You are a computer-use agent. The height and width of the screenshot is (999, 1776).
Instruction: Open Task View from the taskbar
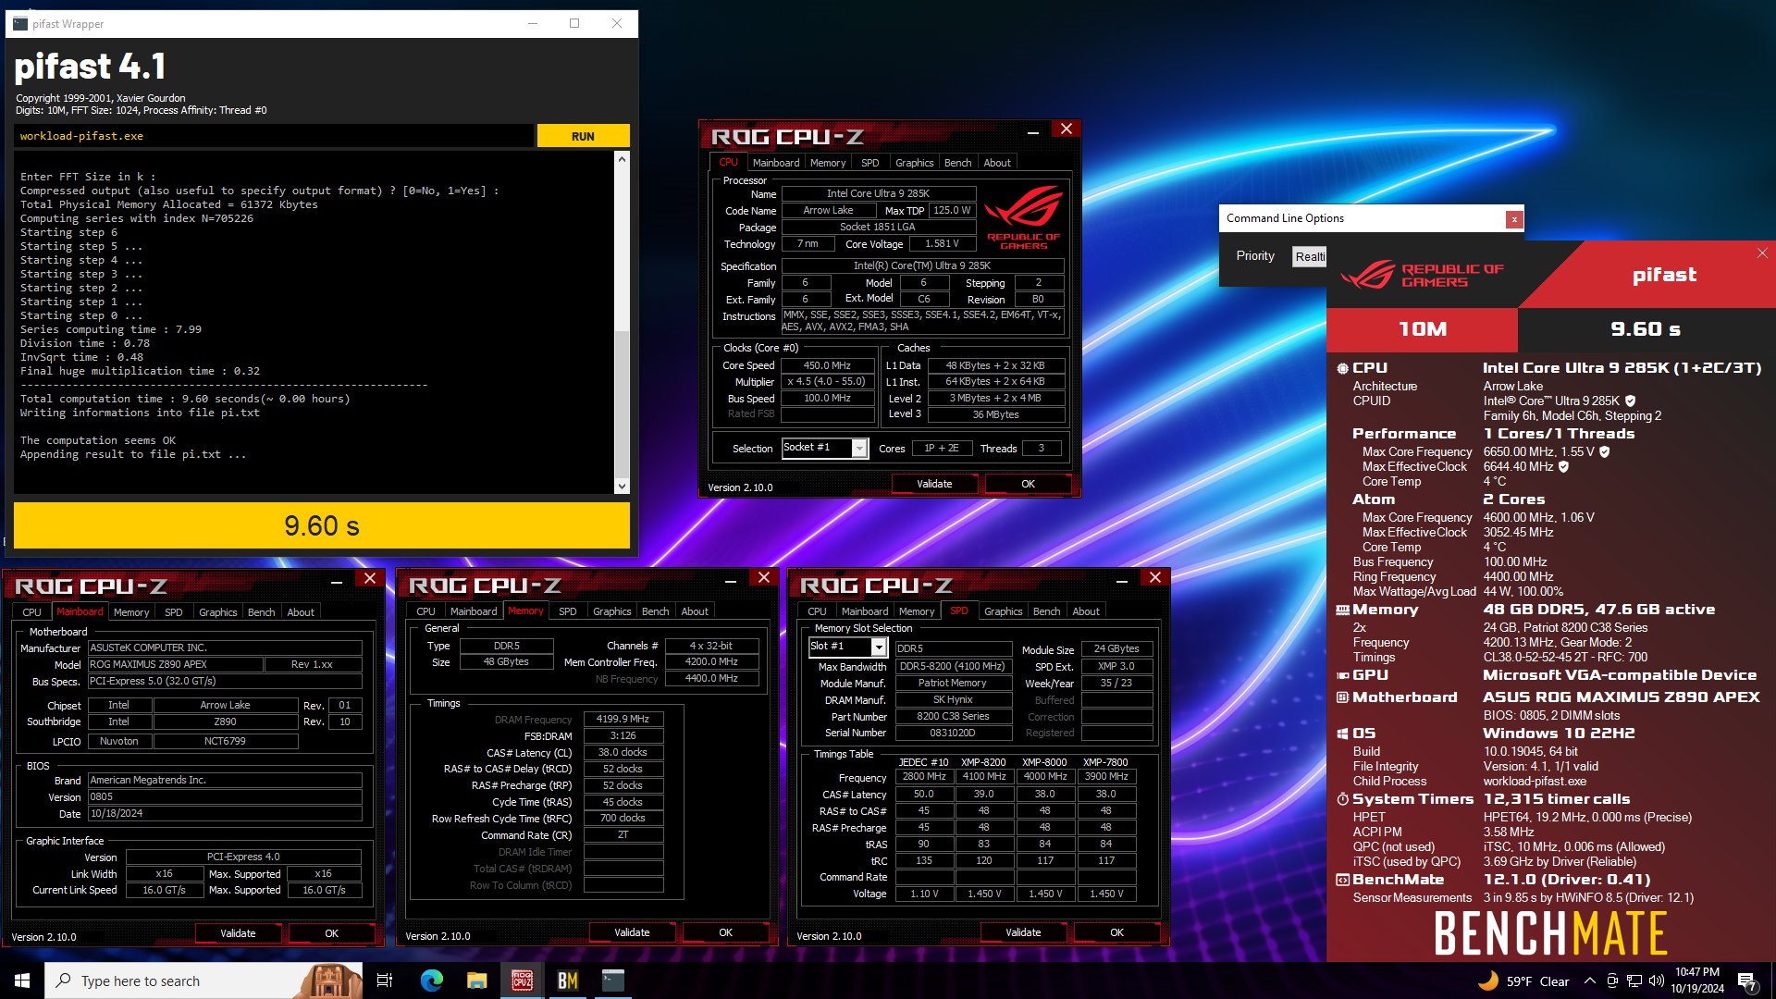[x=385, y=980]
